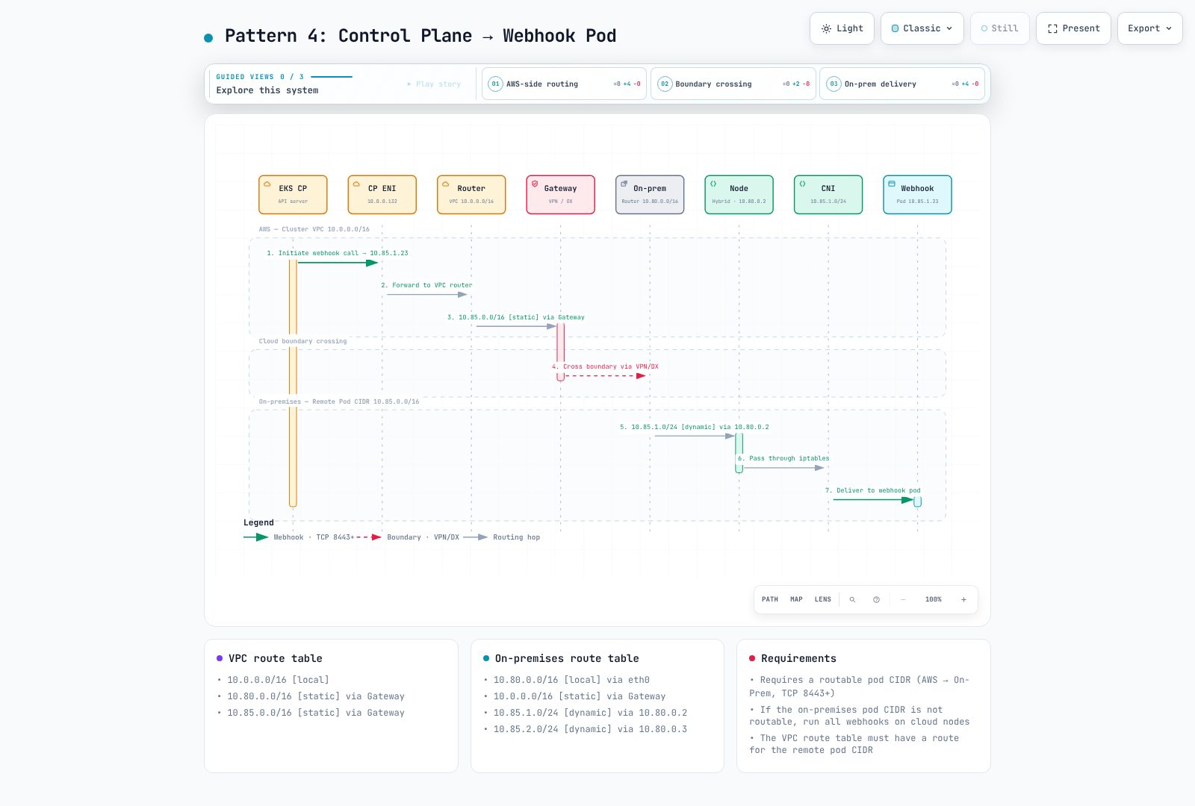Image resolution: width=1195 pixels, height=806 pixels.
Task: Select the CP ENI participant node
Action: tap(382, 195)
